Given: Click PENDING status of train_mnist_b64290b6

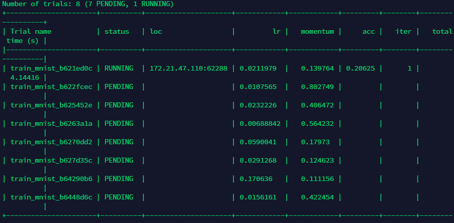Looking at the screenshot, I should click(119, 179).
